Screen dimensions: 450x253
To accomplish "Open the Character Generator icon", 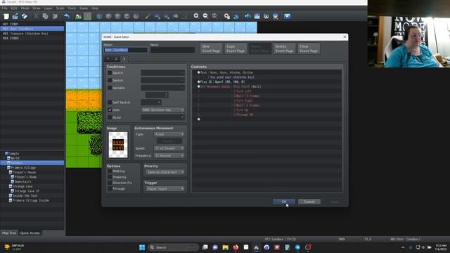I will 266,16.
